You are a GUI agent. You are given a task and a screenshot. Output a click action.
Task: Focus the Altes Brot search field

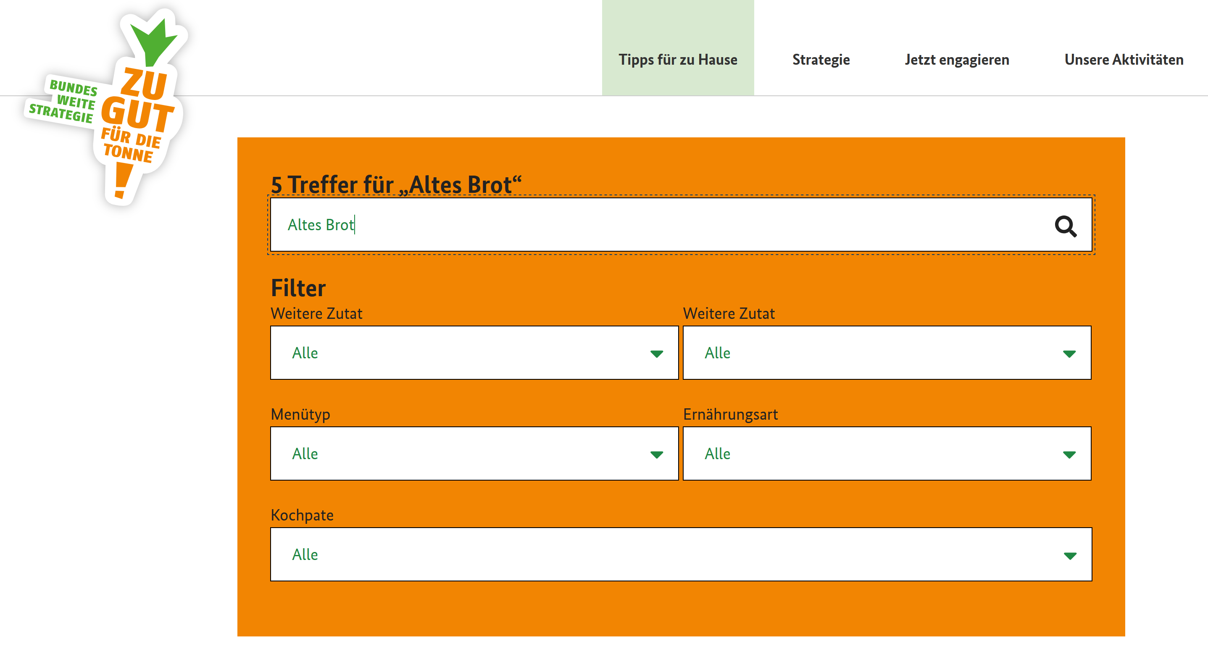[x=681, y=225]
